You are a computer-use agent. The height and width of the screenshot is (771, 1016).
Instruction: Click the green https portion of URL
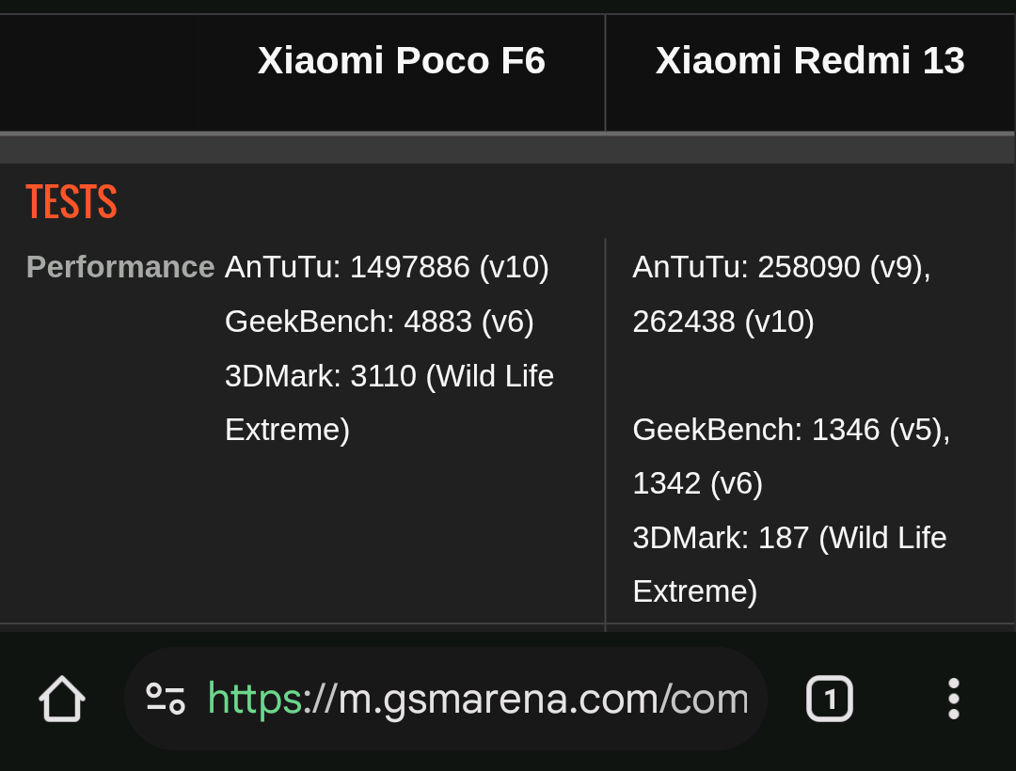pos(254,699)
